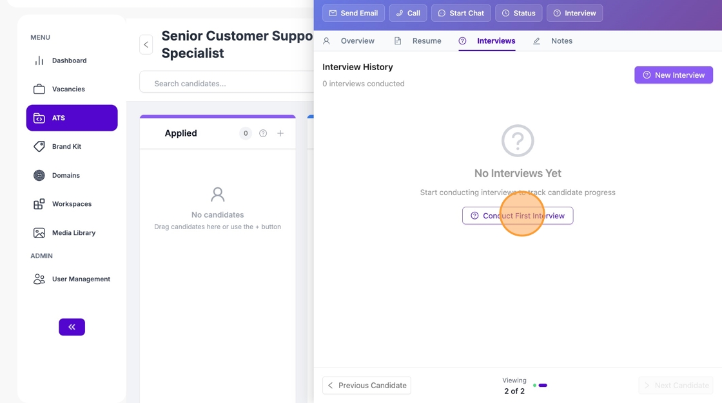Click the info icon on the Applied column

262,133
